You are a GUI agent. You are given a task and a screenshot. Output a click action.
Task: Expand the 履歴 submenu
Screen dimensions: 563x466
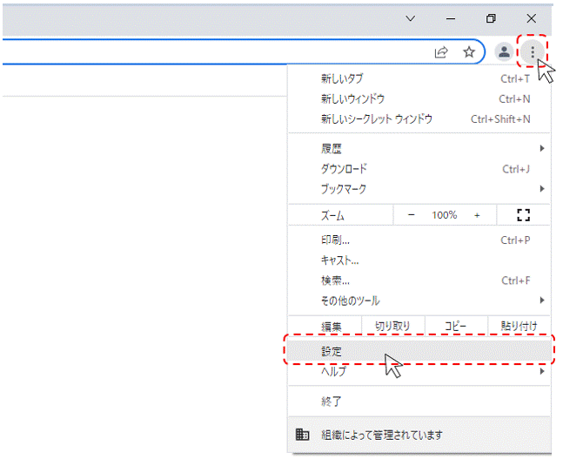(419, 148)
